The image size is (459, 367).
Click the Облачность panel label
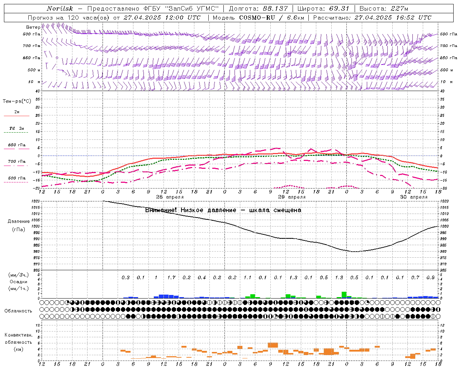[18, 311]
